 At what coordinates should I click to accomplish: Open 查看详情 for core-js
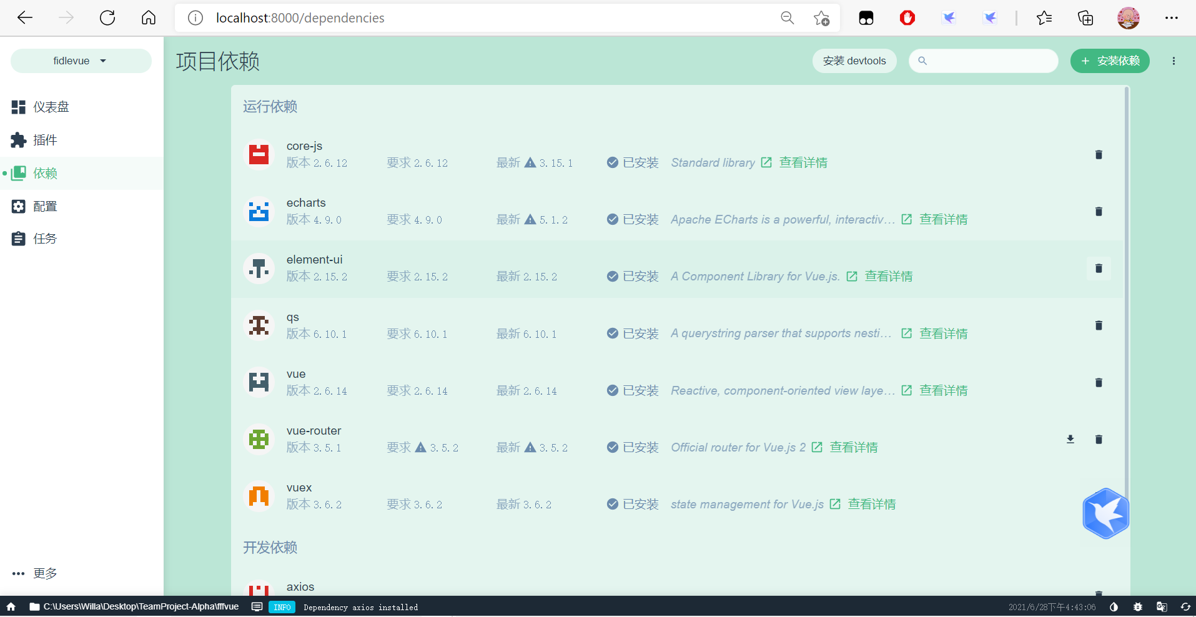[x=803, y=162]
